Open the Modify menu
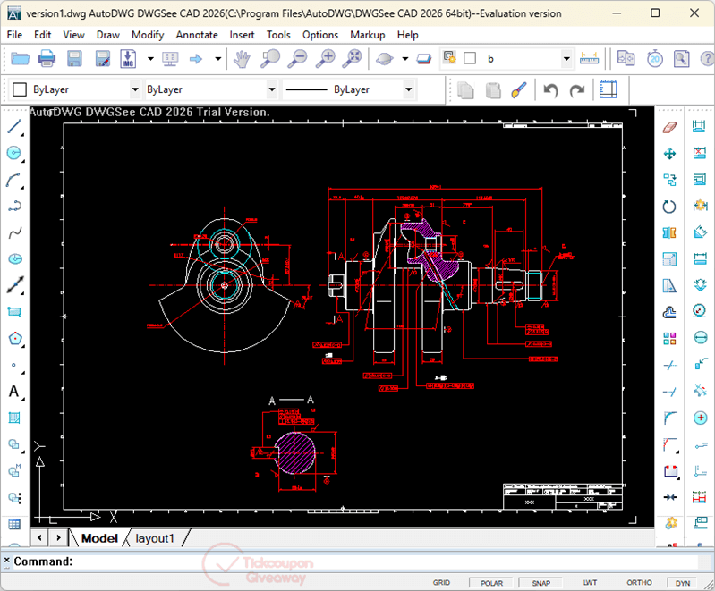 point(148,35)
